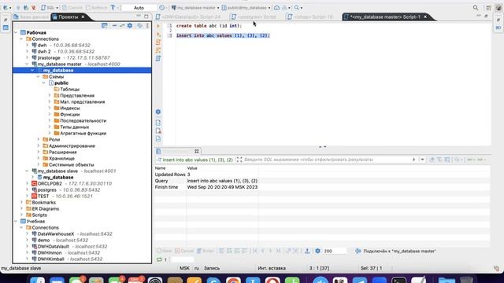Click link-with-editor icon in projects panel
Screen dimensions: 504x283
[122, 25]
